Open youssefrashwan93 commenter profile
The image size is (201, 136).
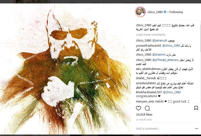149,46
